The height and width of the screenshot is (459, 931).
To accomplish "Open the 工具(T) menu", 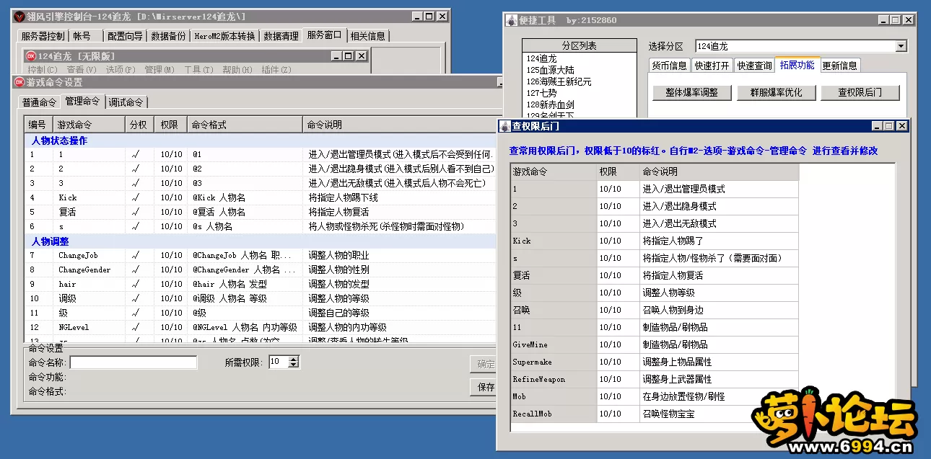I will (198, 70).
